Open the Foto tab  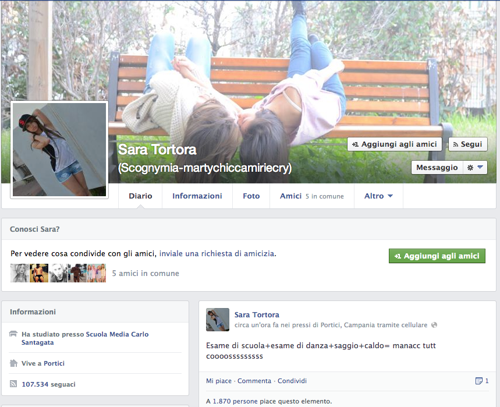coord(251,196)
